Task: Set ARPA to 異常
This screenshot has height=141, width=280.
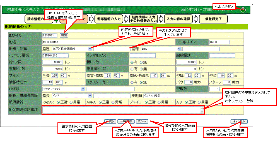Action: 114,102
